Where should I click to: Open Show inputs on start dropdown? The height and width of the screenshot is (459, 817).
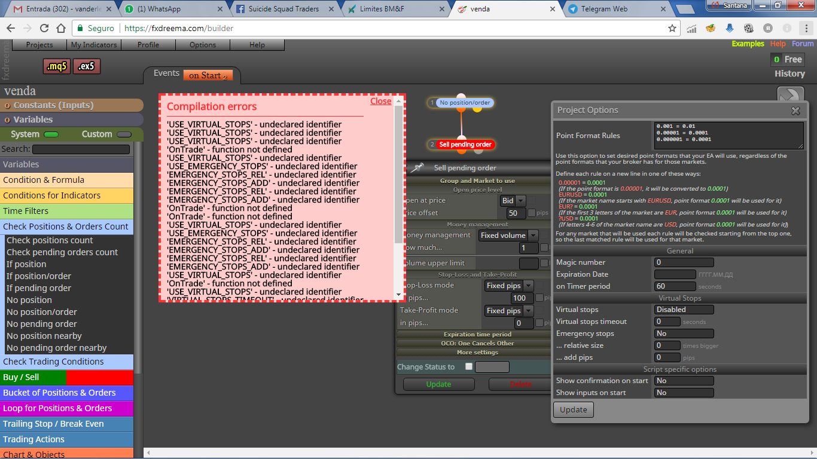click(684, 393)
